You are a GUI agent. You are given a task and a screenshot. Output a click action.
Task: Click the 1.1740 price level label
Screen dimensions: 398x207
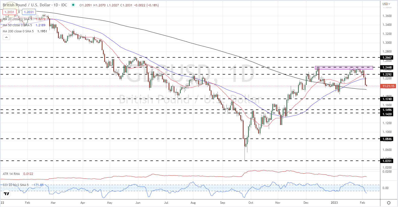pyautogui.click(x=387, y=99)
